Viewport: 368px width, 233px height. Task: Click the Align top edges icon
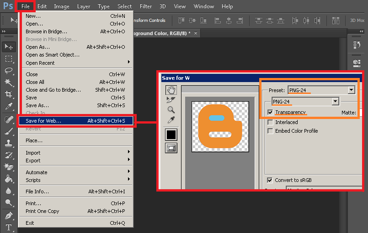(181, 21)
